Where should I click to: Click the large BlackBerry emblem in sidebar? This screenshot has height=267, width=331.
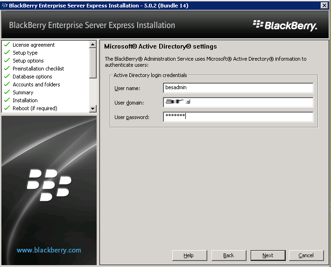pos(49,184)
